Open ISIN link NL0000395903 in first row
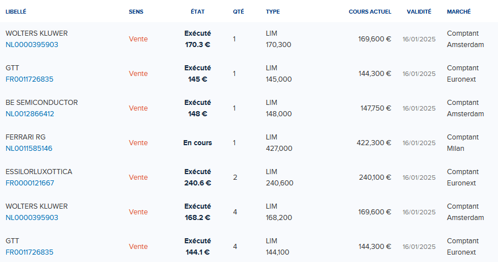This screenshot has height=262, width=498. pos(32,44)
